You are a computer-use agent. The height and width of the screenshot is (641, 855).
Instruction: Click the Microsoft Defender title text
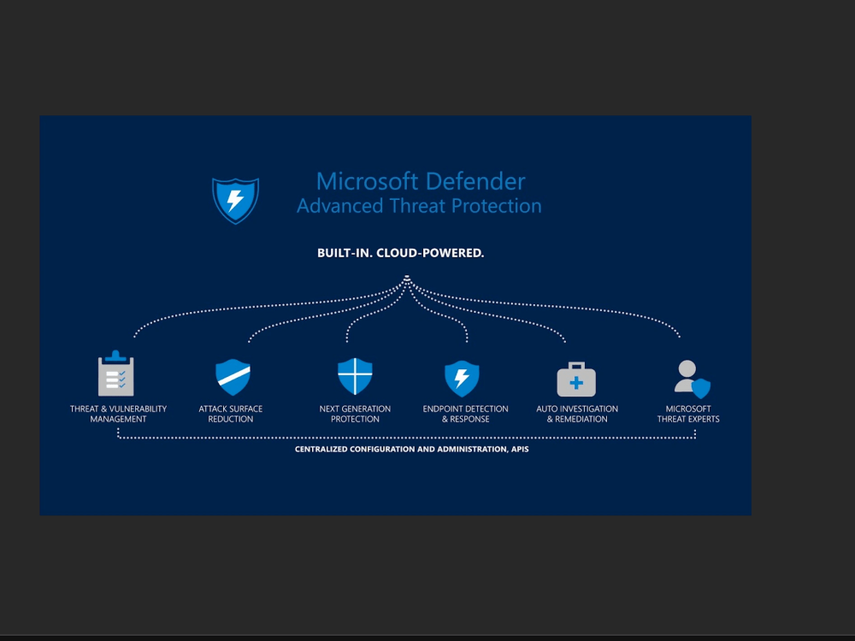pos(421,181)
